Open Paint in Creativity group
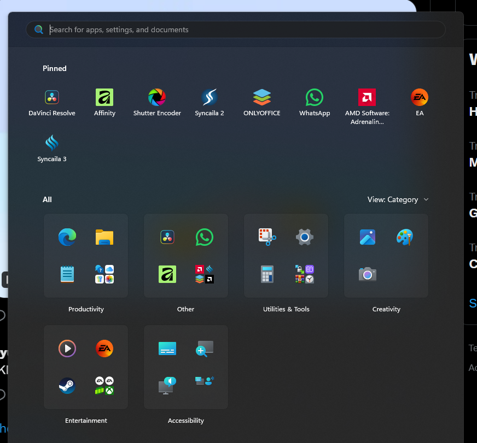 (405, 237)
